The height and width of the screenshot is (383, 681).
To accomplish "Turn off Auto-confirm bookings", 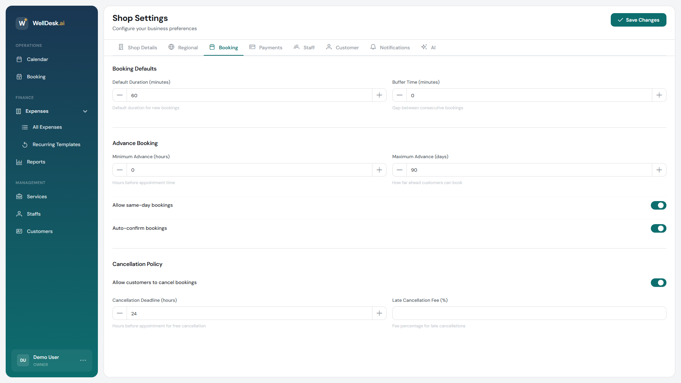I will (658, 228).
